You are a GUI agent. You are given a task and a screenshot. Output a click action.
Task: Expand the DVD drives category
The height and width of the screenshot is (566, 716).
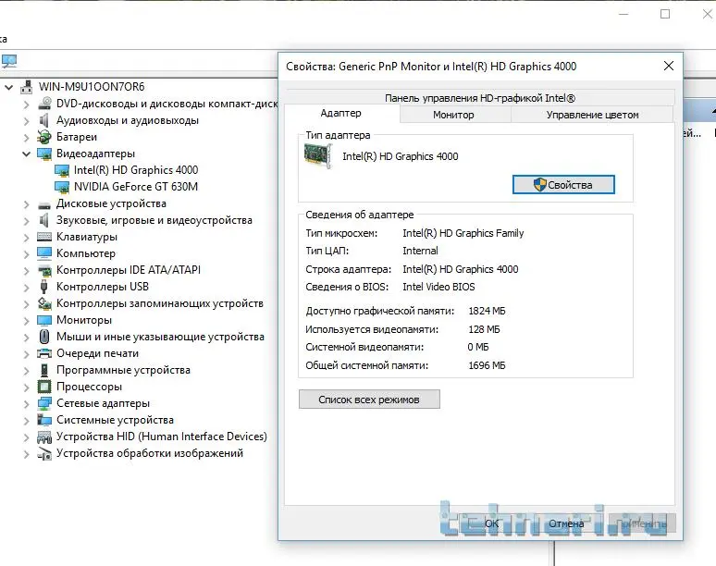click(x=27, y=105)
